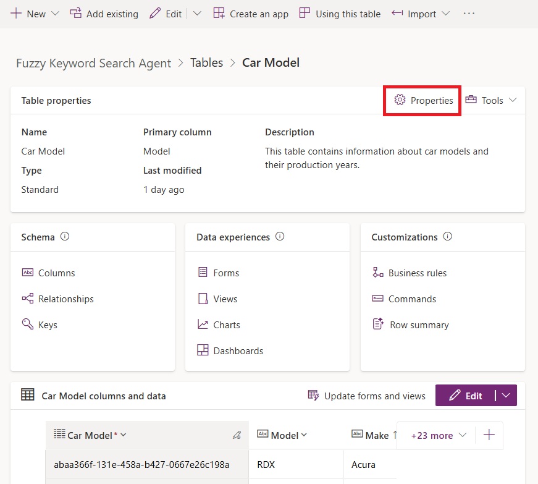This screenshot has height=484, width=538.
Task: Click the Commands icon
Action: (378, 299)
